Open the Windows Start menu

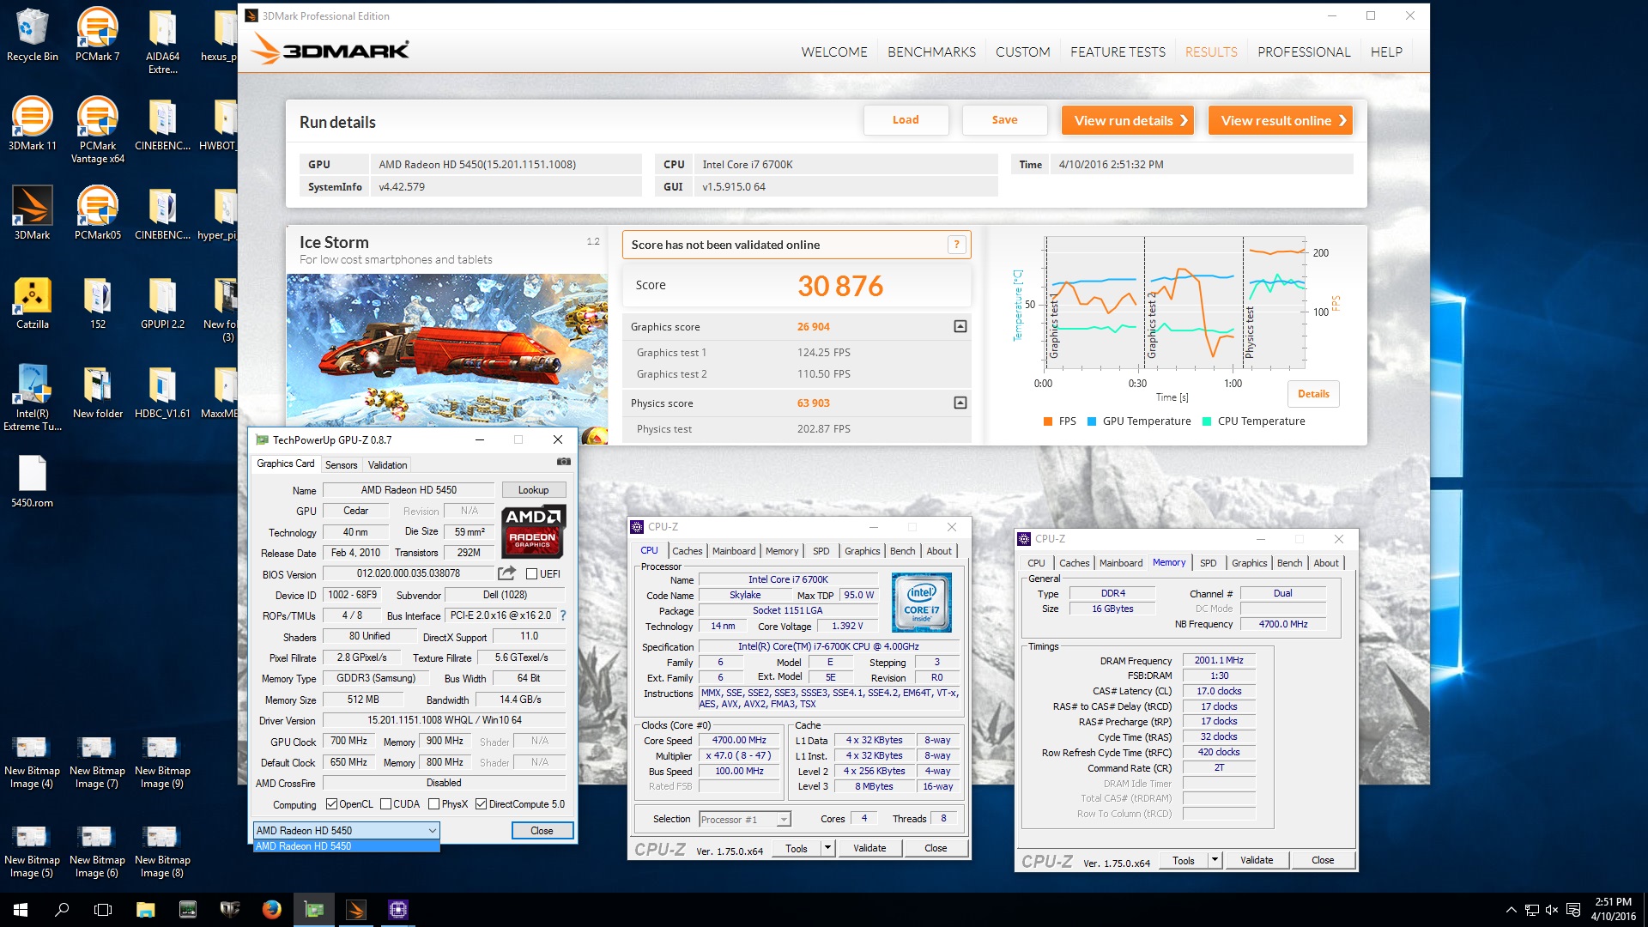tap(21, 910)
